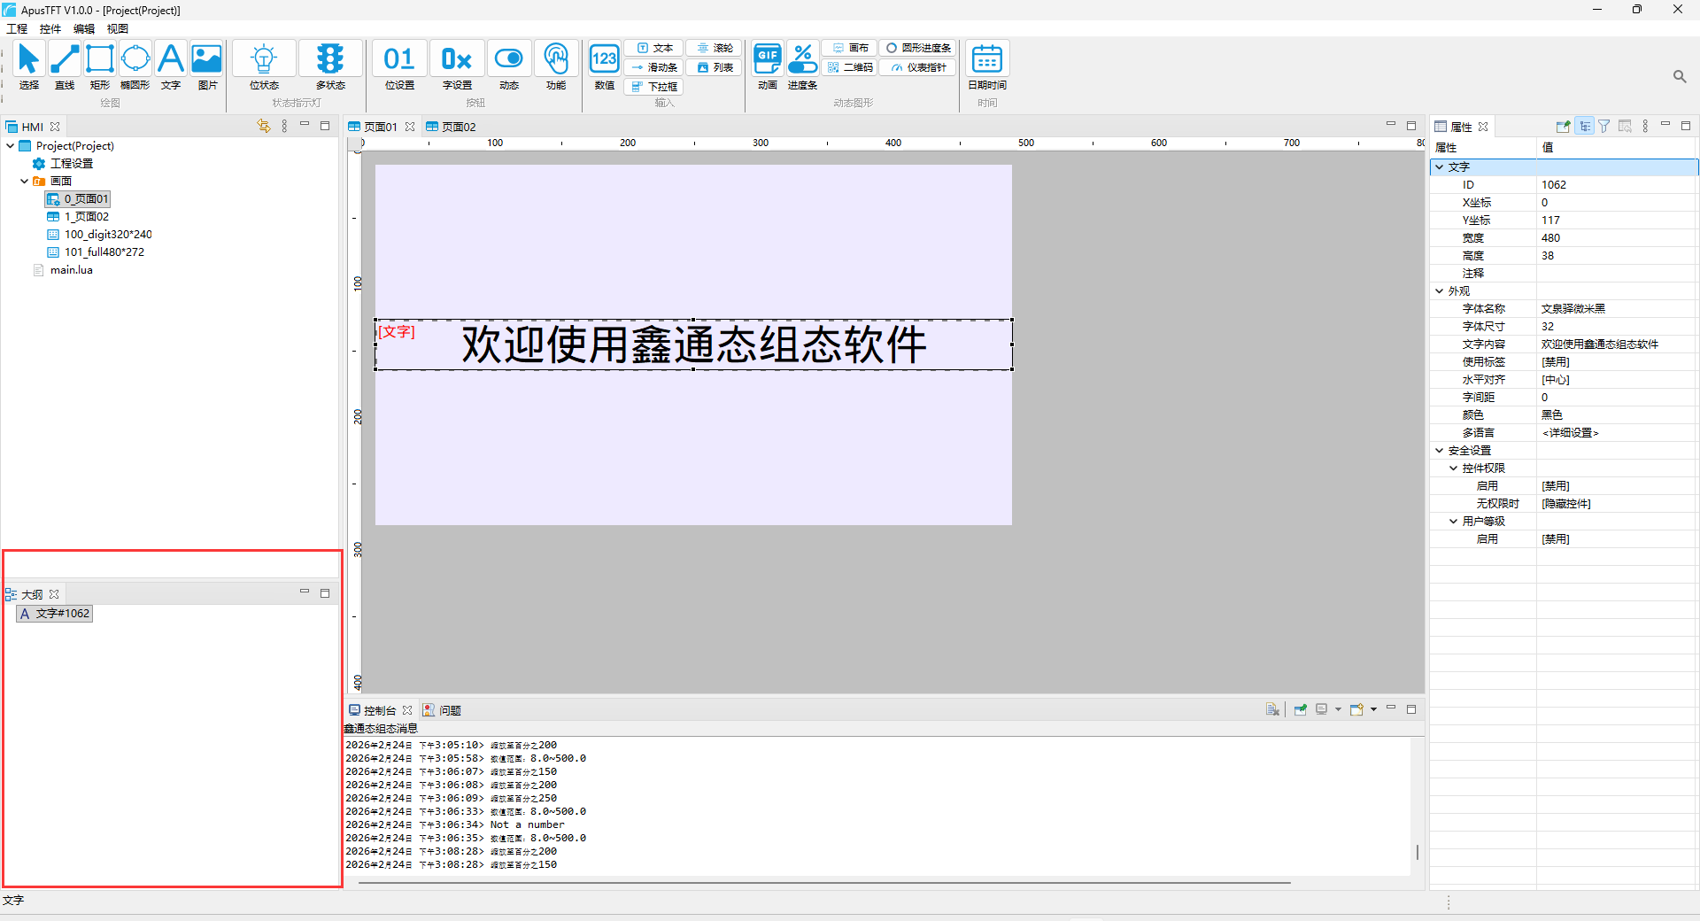Collapse the 用户等级 property subgroup

point(1454,521)
